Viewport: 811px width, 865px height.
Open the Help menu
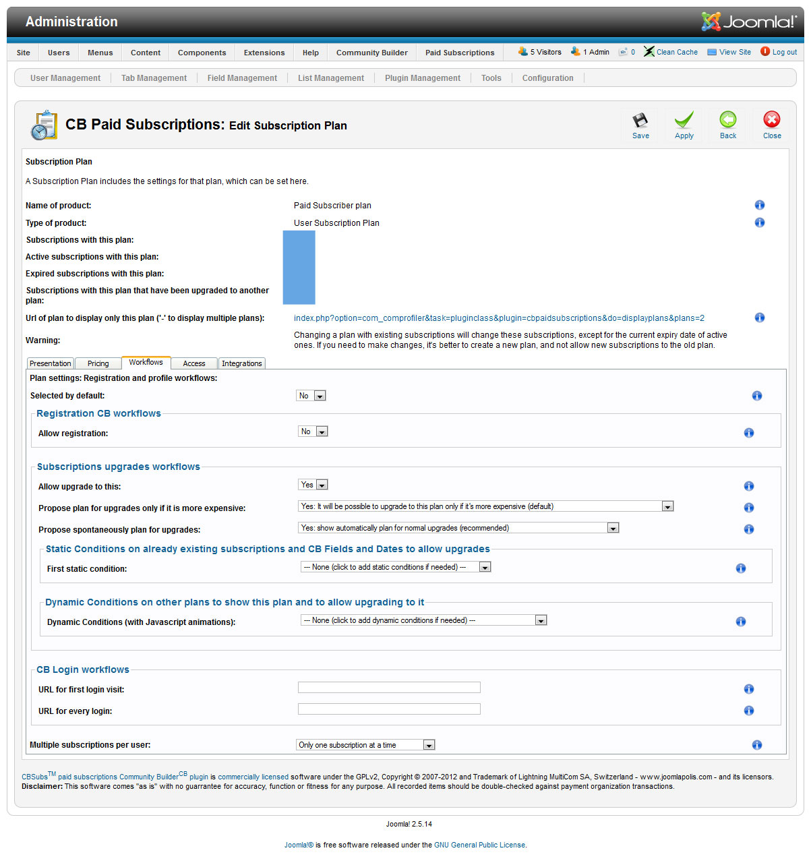point(311,53)
